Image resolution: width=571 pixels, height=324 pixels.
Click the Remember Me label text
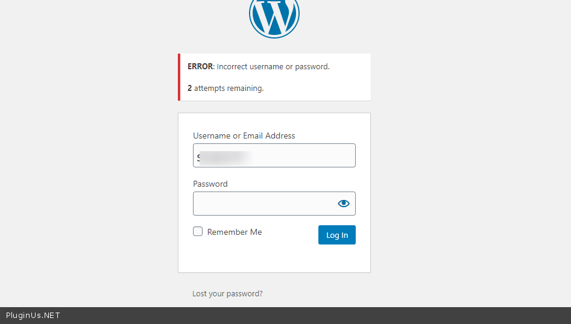click(x=235, y=232)
